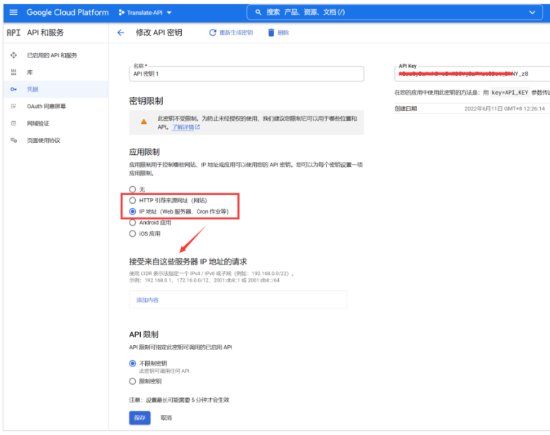Click the 修改 API 密钥 page title

pyautogui.click(x=159, y=33)
